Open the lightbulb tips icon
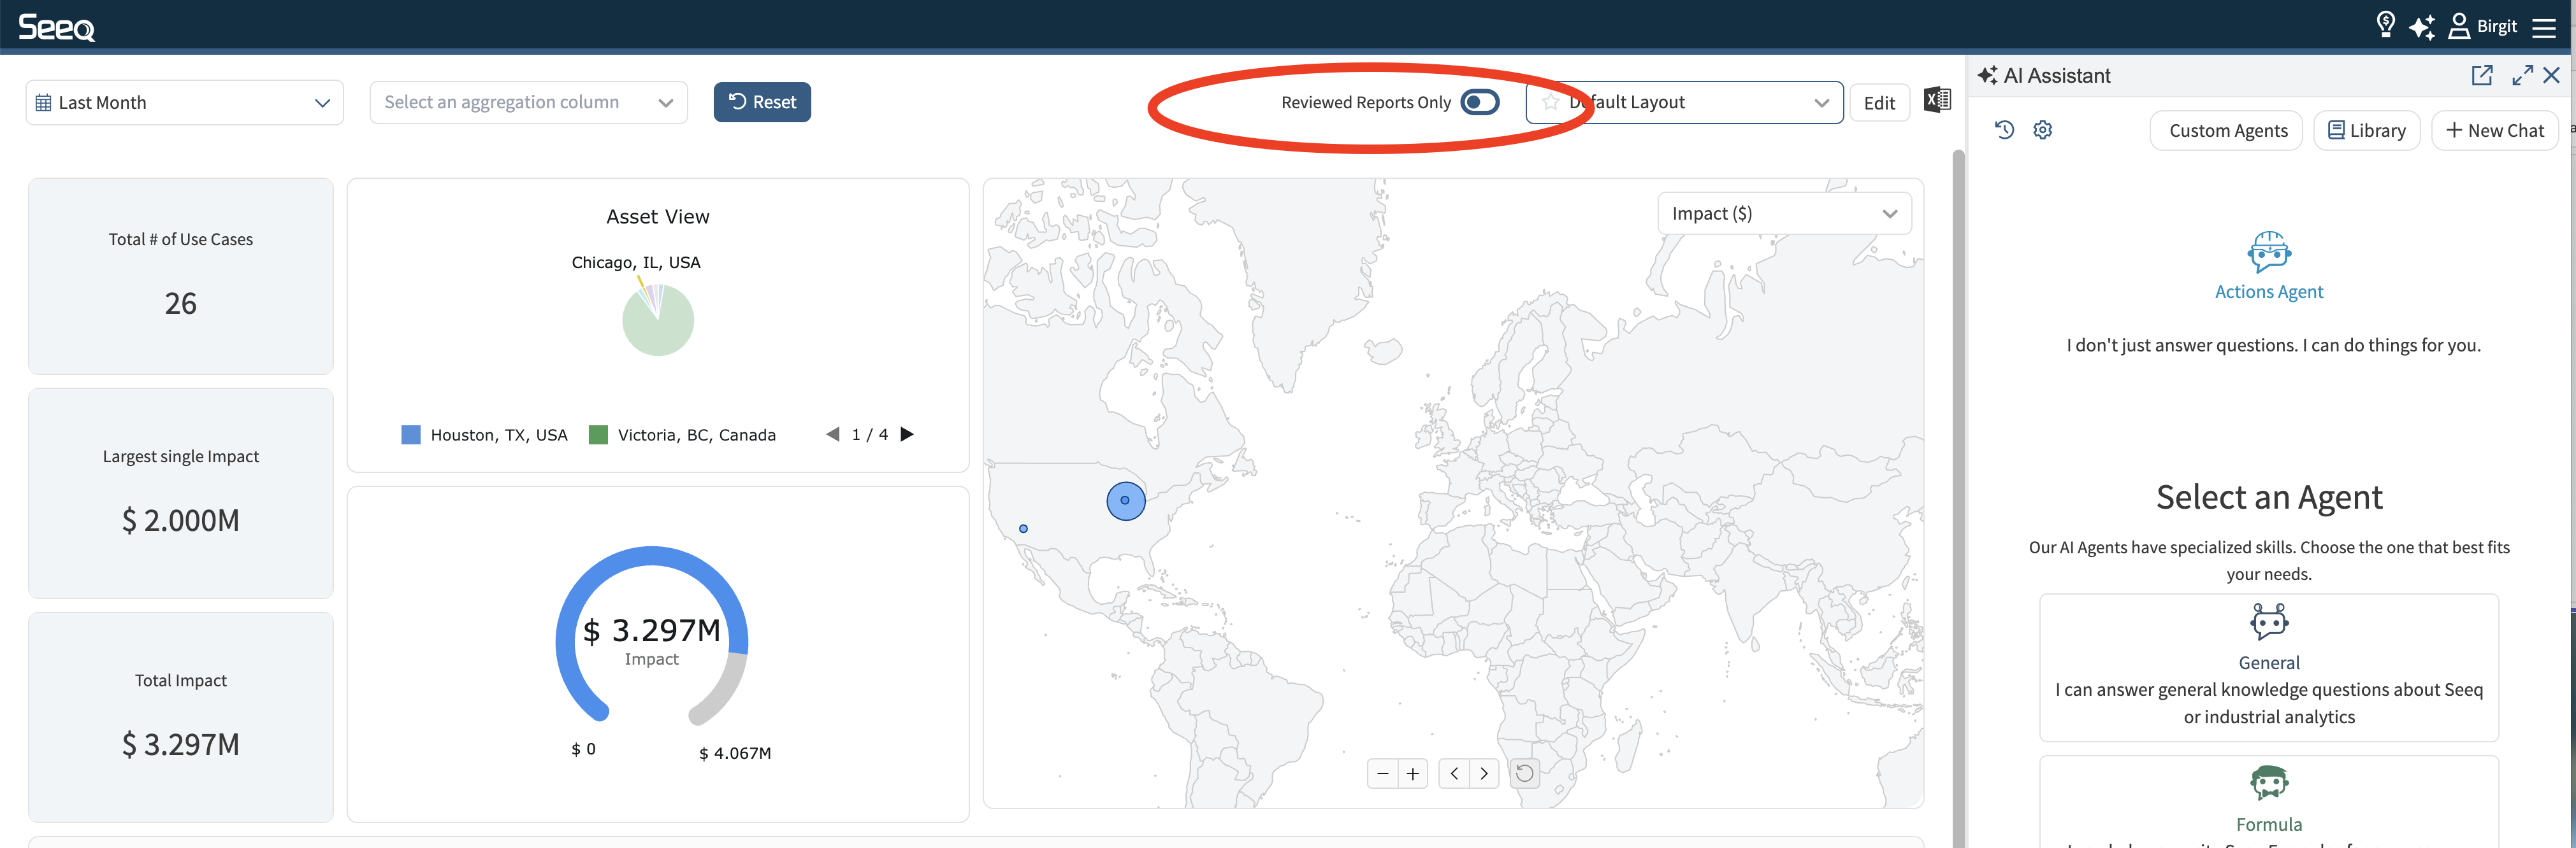 click(x=2385, y=25)
